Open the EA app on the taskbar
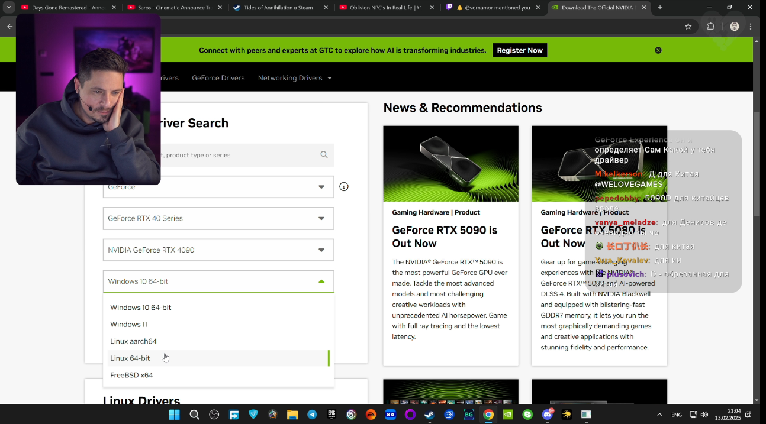766x424 pixels. point(371,415)
